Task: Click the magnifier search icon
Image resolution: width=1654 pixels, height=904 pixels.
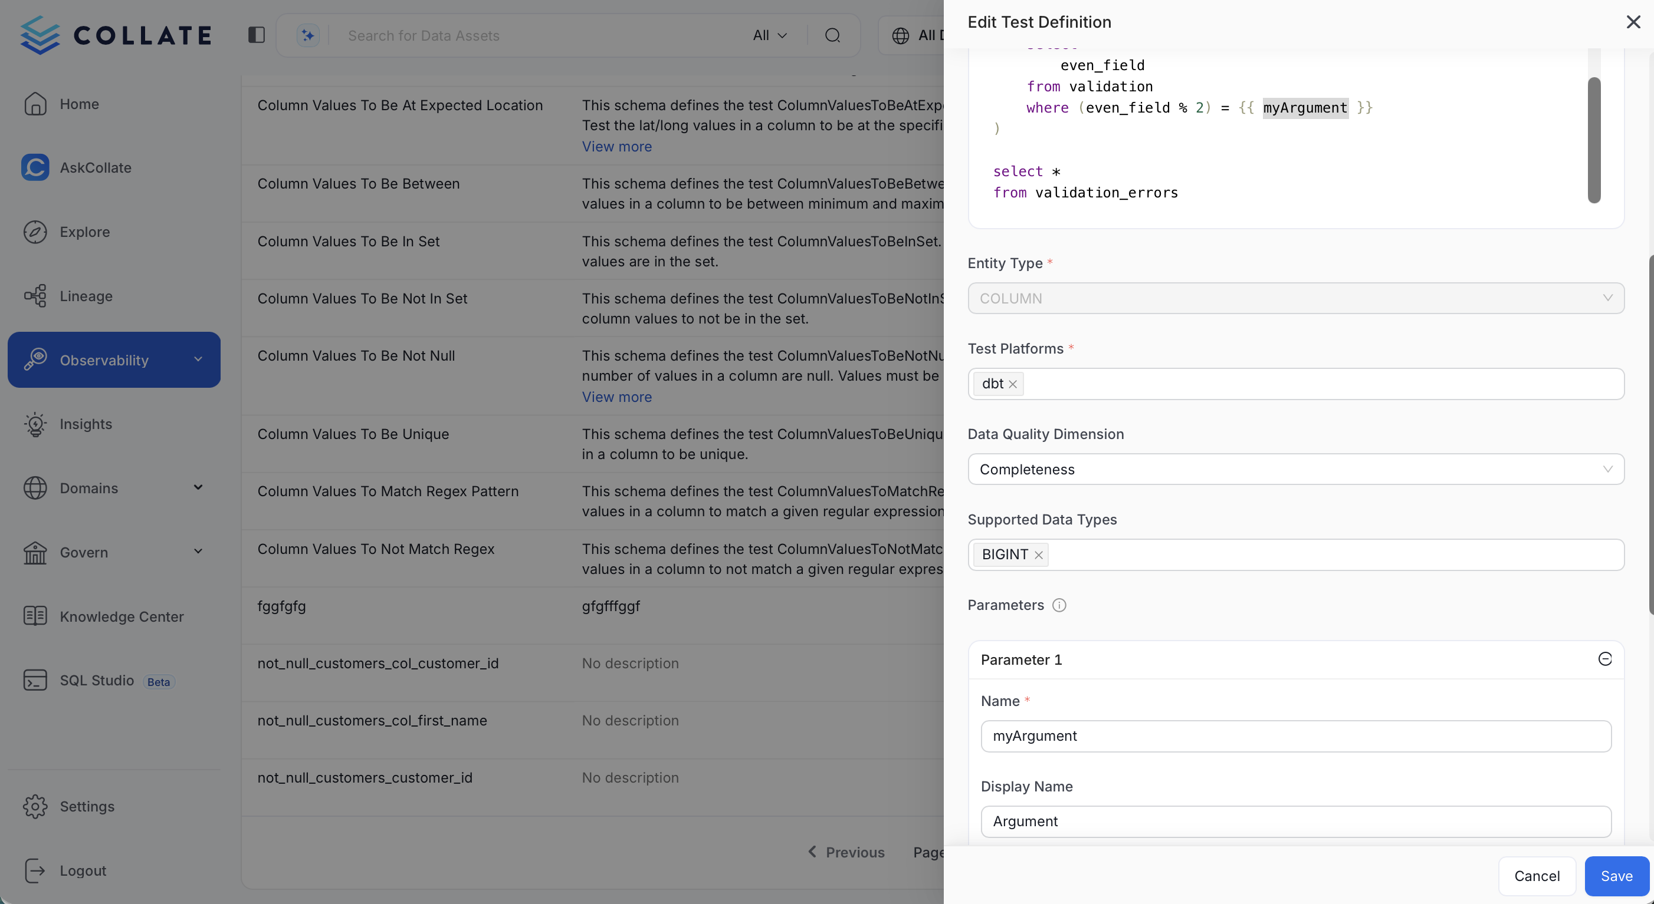Action: (x=833, y=35)
